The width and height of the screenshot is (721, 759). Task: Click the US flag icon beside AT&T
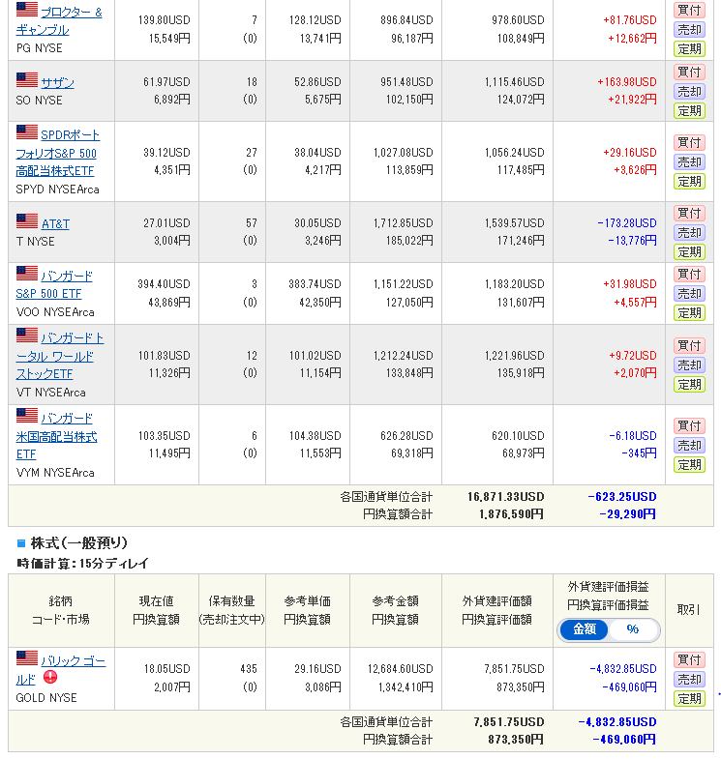[x=27, y=220]
